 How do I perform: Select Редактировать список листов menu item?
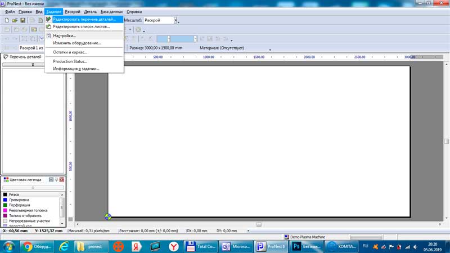84,26
